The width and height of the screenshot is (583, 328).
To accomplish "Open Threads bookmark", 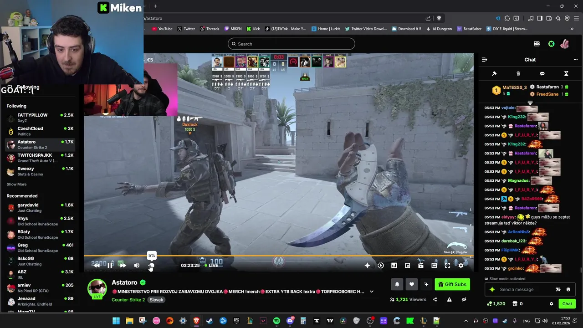I will click(209, 29).
